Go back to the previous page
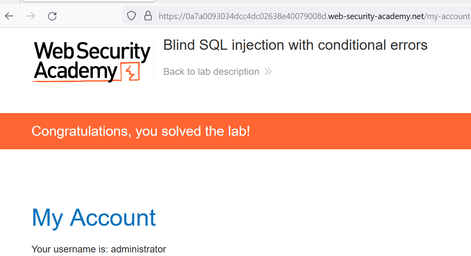This screenshot has width=471, height=256. tap(9, 16)
